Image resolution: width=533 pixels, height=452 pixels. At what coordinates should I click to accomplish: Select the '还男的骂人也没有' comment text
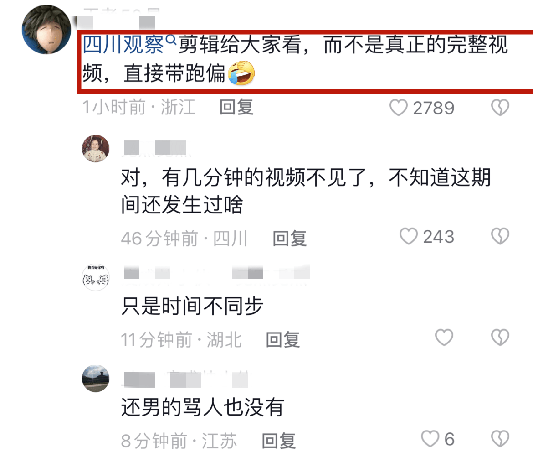pyautogui.click(x=203, y=407)
